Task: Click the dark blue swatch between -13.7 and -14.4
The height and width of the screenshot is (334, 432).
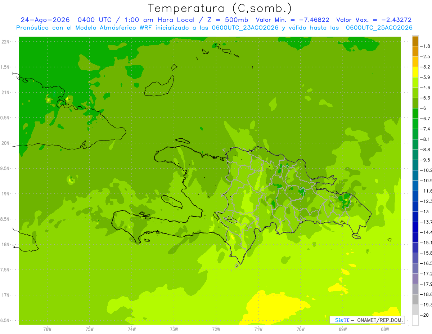Action: (x=415, y=227)
